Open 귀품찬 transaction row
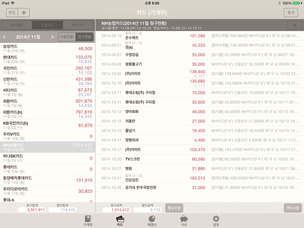 pyautogui.click(x=200, y=121)
